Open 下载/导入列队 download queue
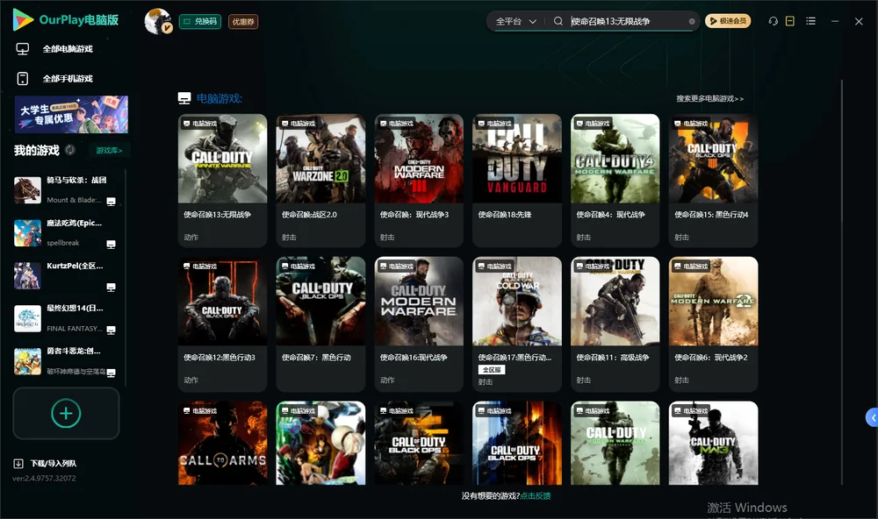The height and width of the screenshot is (519, 878). (54, 463)
